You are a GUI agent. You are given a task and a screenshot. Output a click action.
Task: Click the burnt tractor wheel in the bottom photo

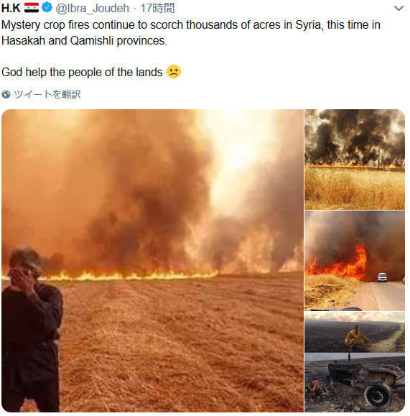(x=378, y=395)
